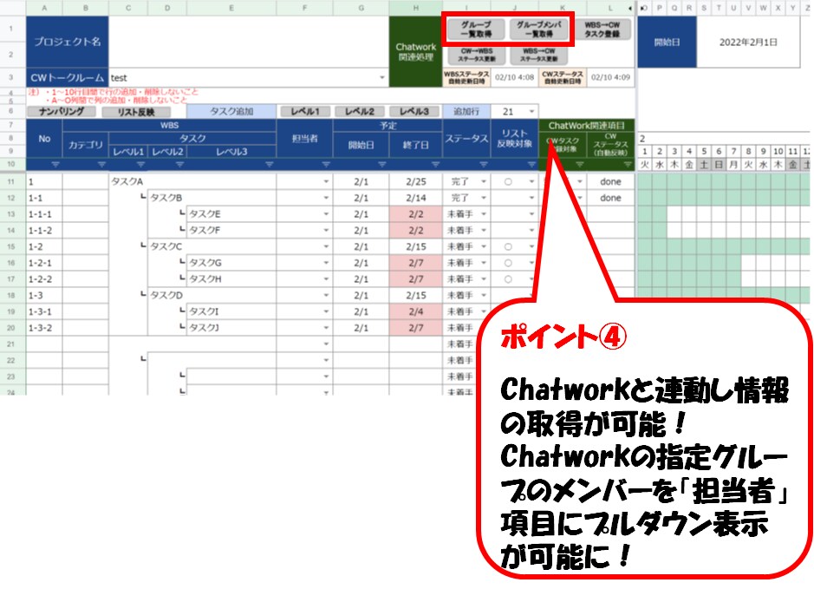Run the CW→WBS ステータス更新 button
This screenshot has height=589, width=814.
tap(476, 55)
